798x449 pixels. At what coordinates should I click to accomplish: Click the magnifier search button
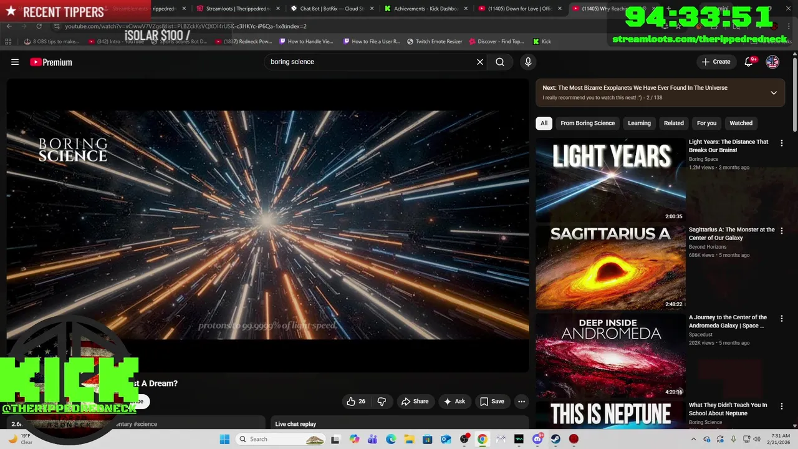(x=500, y=62)
